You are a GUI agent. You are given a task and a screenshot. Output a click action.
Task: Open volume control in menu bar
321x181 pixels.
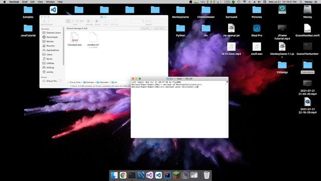click(259, 2)
